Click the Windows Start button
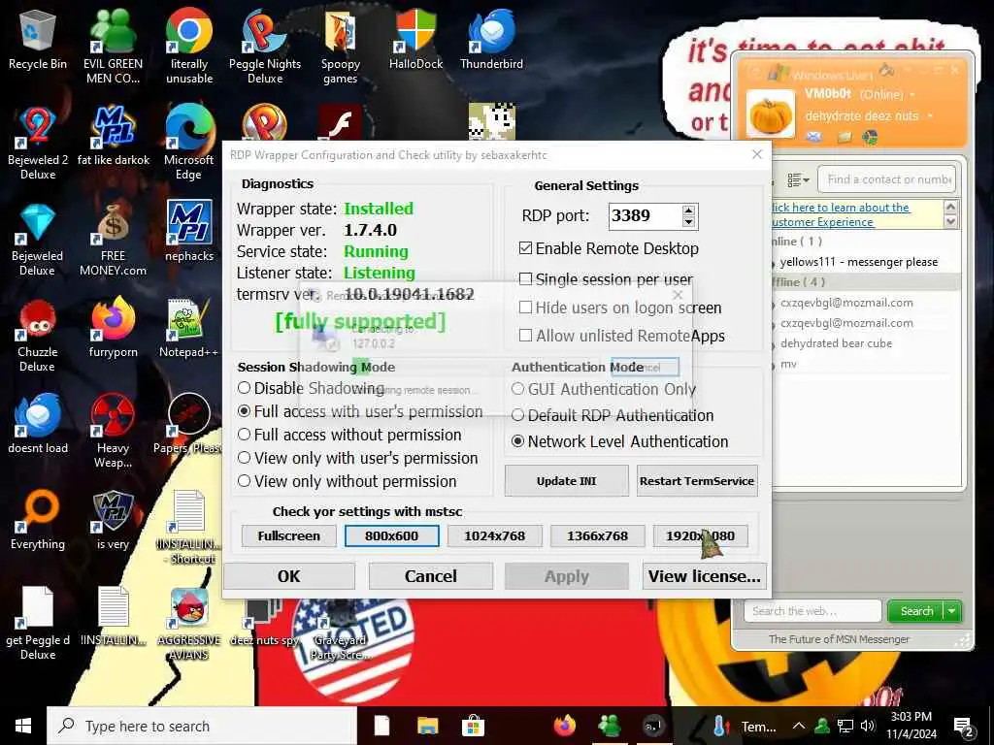Image resolution: width=994 pixels, height=745 pixels. (23, 726)
